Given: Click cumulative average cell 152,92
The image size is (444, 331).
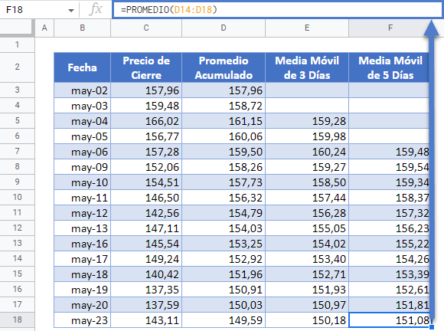Looking at the screenshot, I should point(224,259).
